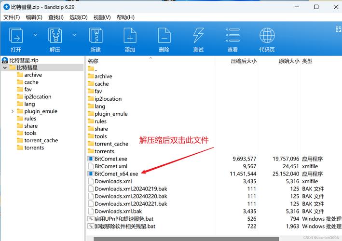Click the 19,757,096 original size value

tap(286, 159)
